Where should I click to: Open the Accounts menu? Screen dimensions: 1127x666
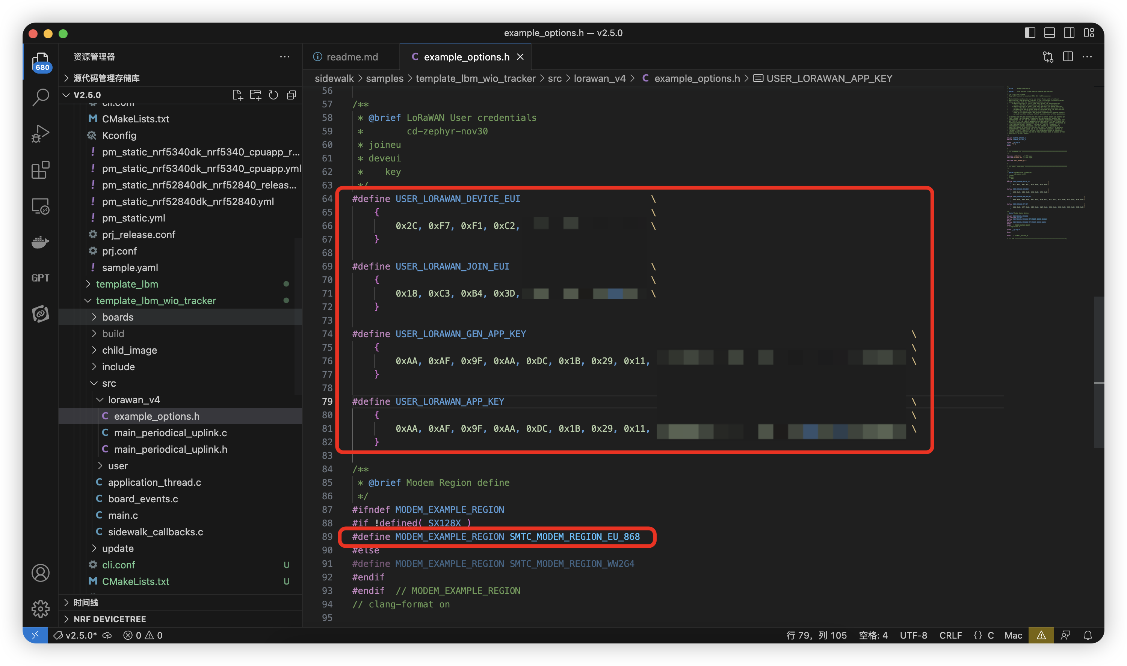pos(41,573)
